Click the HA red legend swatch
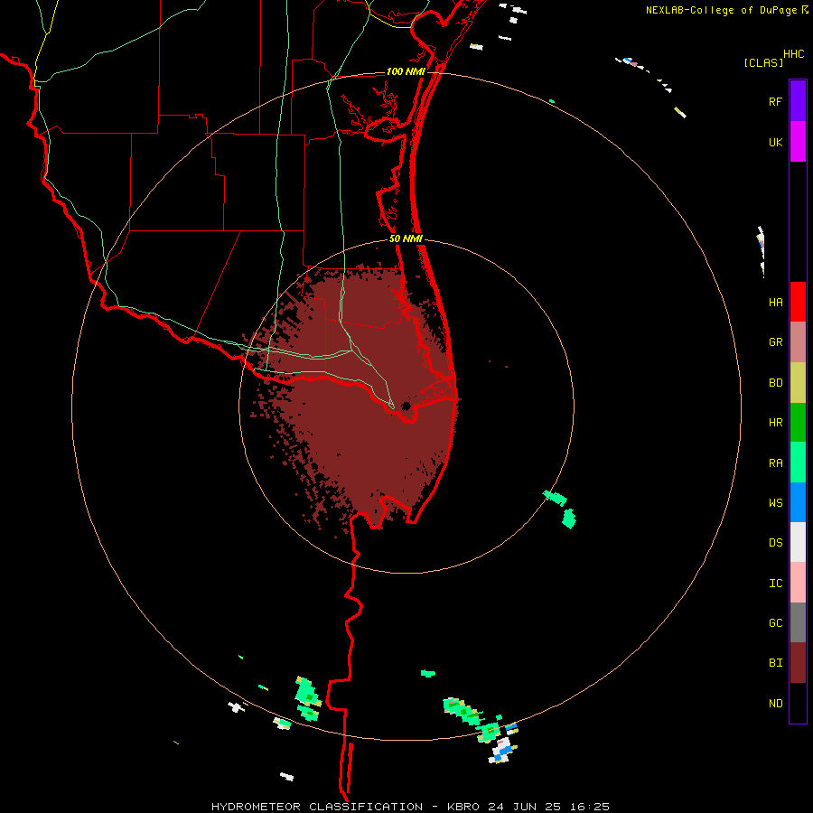Image resolution: width=813 pixels, height=813 pixels. 798,302
